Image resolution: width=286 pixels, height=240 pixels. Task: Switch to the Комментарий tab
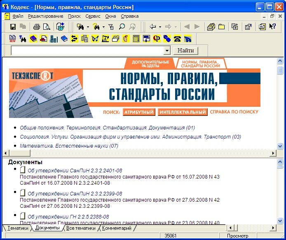click(117, 228)
